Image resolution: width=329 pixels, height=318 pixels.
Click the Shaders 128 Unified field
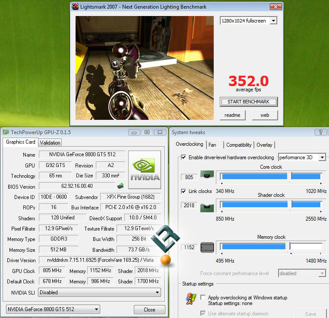point(63,218)
